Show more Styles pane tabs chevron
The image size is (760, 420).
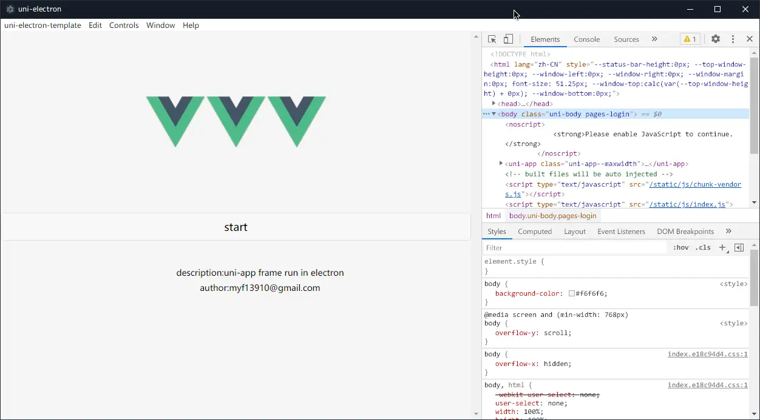(x=728, y=231)
